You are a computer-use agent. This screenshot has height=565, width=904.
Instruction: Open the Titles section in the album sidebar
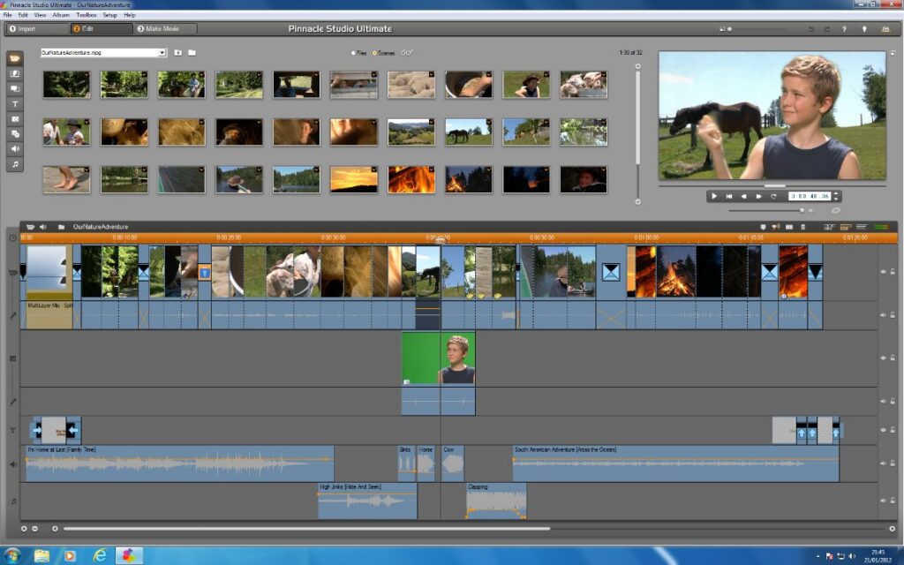(16, 103)
